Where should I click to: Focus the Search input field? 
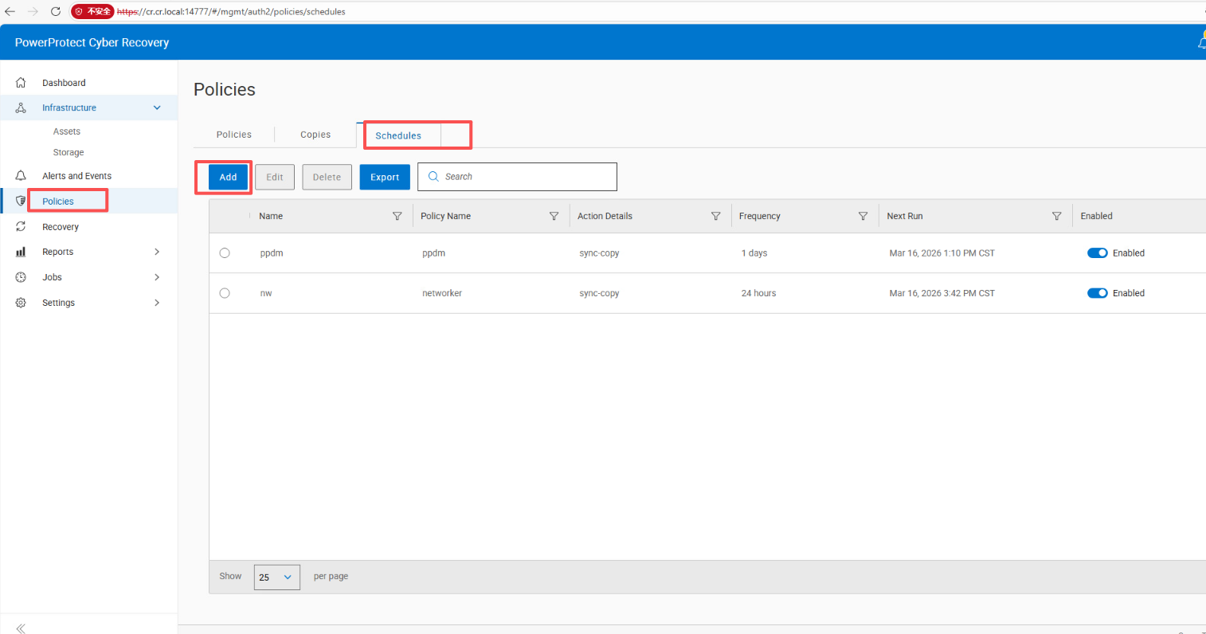pos(517,177)
